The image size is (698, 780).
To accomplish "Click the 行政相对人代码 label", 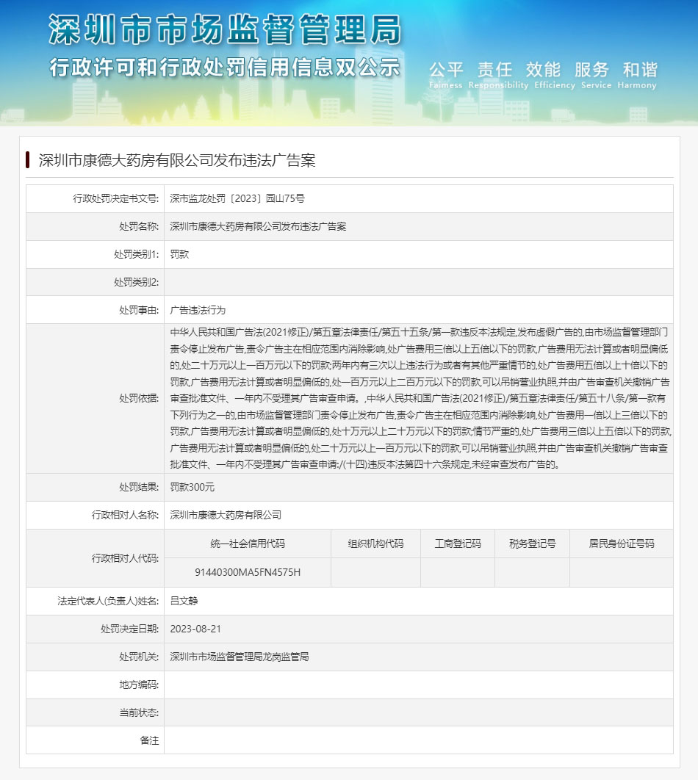I will 125,558.
